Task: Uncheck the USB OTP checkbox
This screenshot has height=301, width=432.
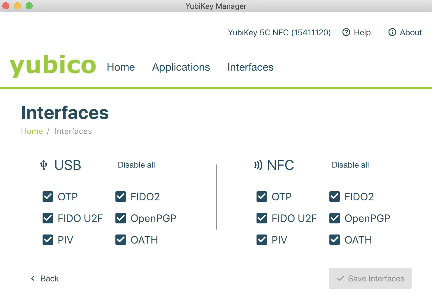Action: click(48, 197)
